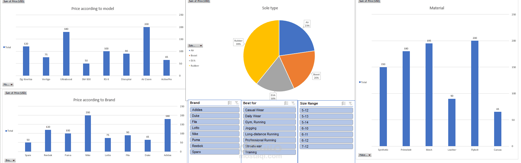Open the Brand field filter dropdown

pyautogui.click(x=10, y=161)
